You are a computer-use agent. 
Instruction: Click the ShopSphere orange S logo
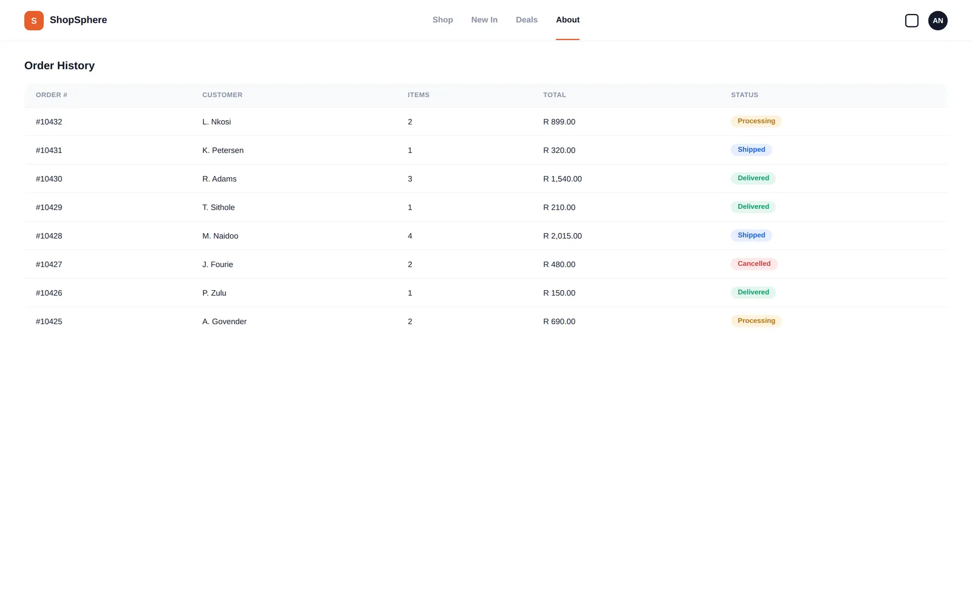34,21
